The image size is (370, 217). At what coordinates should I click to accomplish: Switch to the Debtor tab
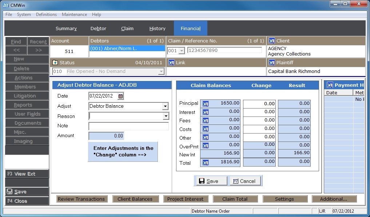[98, 29]
